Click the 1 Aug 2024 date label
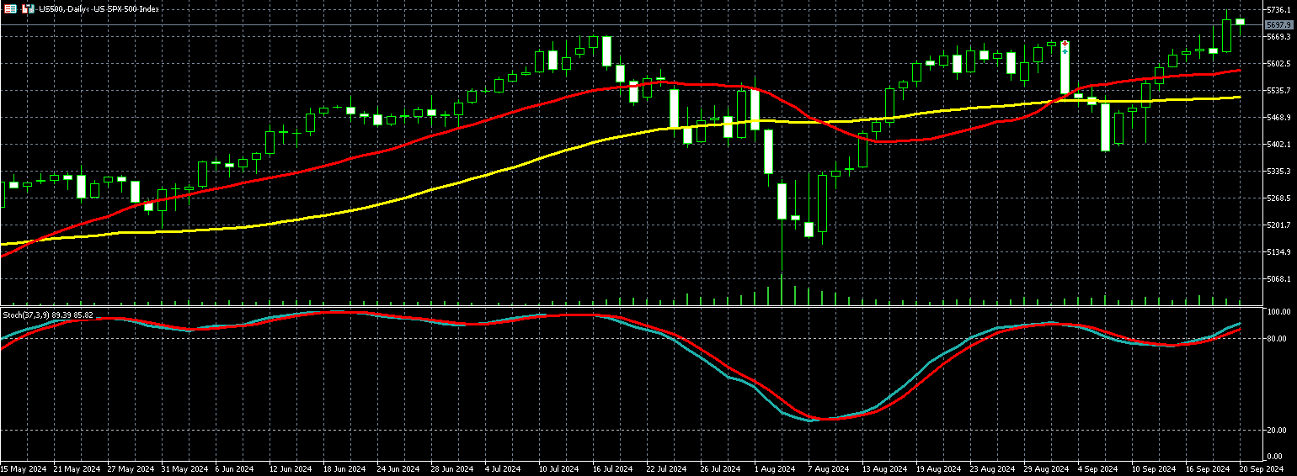Image resolution: width=1297 pixels, height=476 pixels. pos(775,468)
